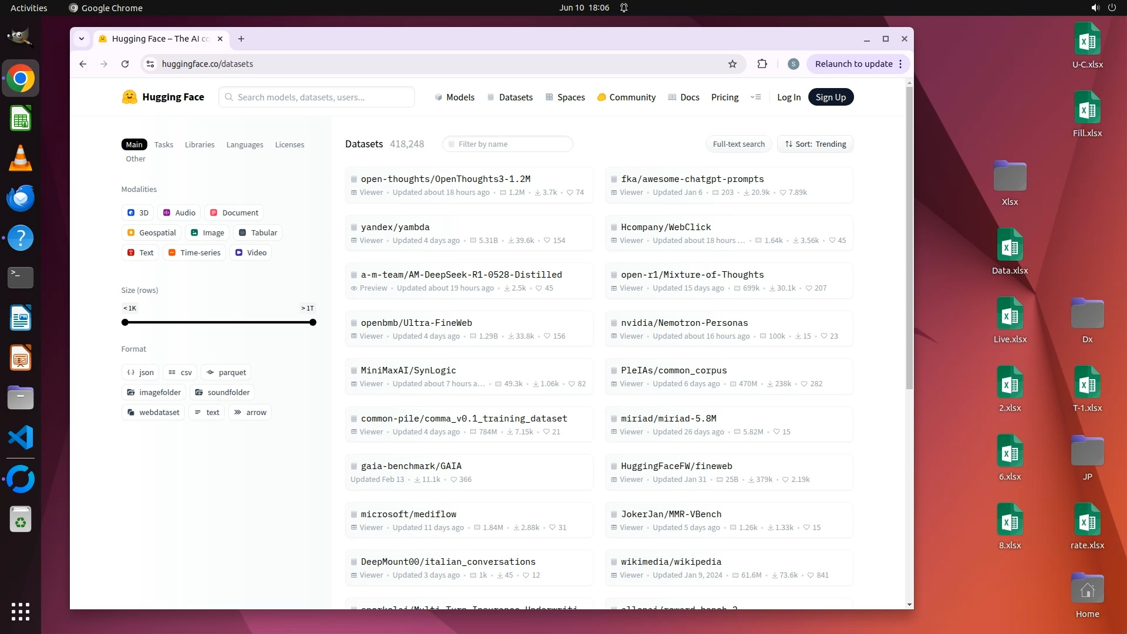
Task: Open the system notifications bell icon
Action: [624, 8]
